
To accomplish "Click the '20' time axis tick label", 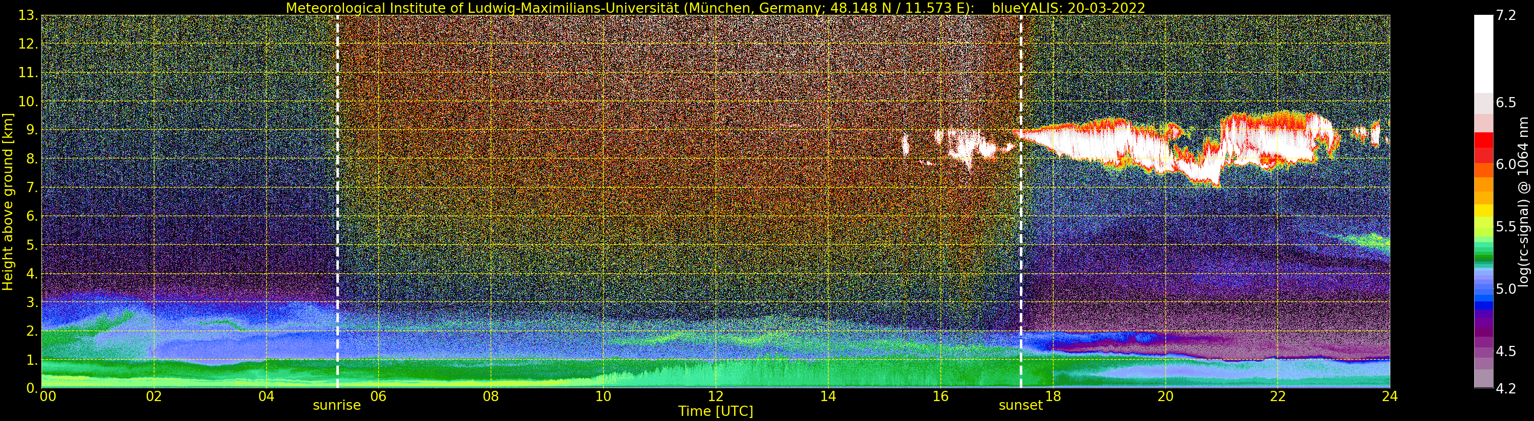I will pos(1165,396).
